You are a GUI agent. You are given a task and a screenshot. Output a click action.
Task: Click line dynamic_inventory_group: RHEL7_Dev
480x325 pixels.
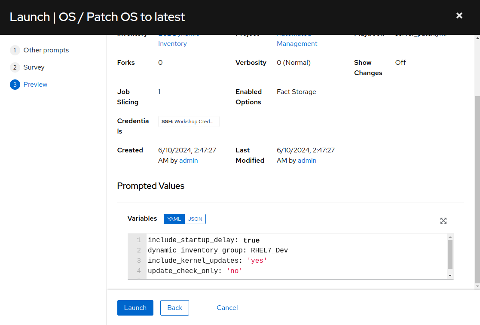pos(218,250)
